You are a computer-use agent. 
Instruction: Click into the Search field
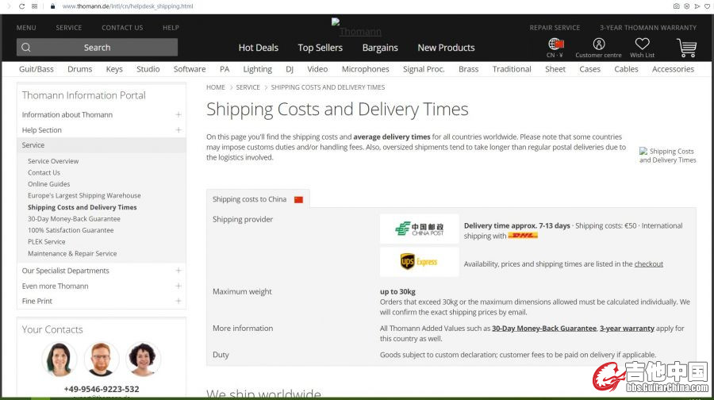(97, 48)
